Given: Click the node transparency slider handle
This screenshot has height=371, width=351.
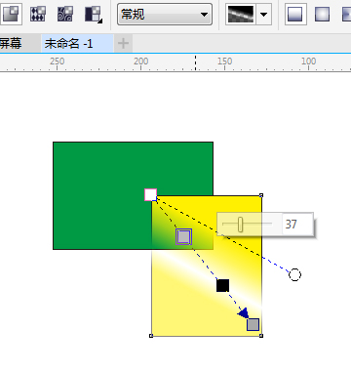Looking at the screenshot, I should [240, 225].
